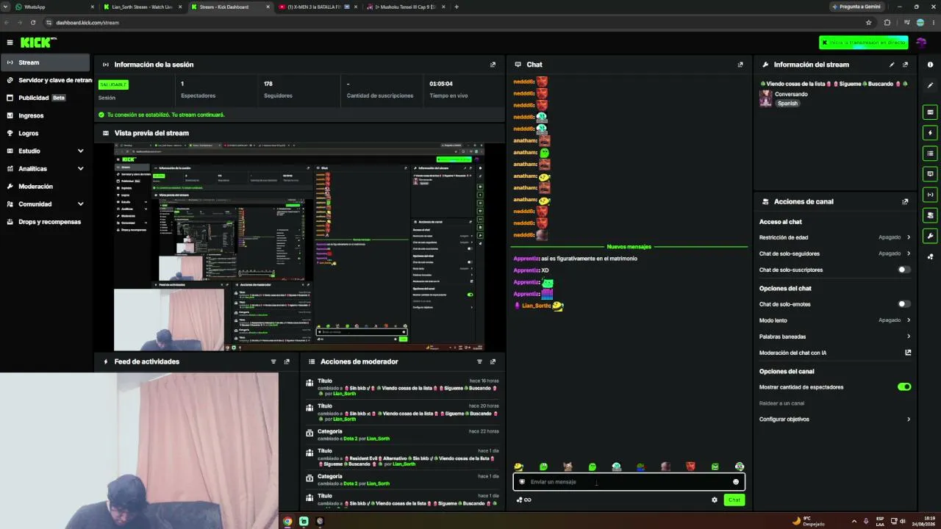Pop out the Información del stream panel

[905, 65]
